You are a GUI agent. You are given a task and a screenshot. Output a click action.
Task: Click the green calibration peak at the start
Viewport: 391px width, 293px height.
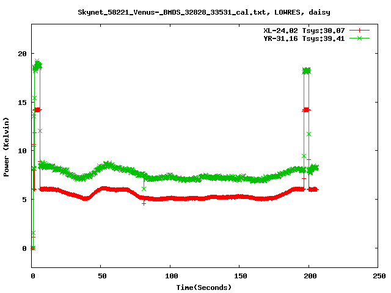click(37, 66)
